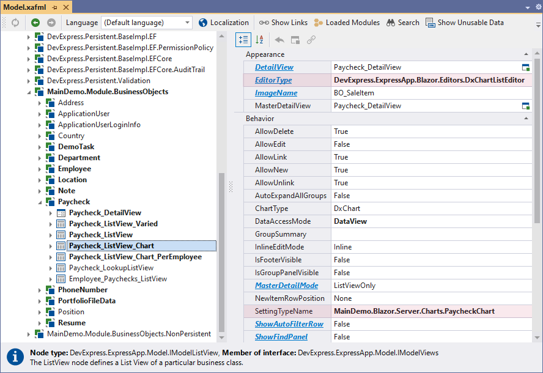Follow the DetailView property link

275,67
